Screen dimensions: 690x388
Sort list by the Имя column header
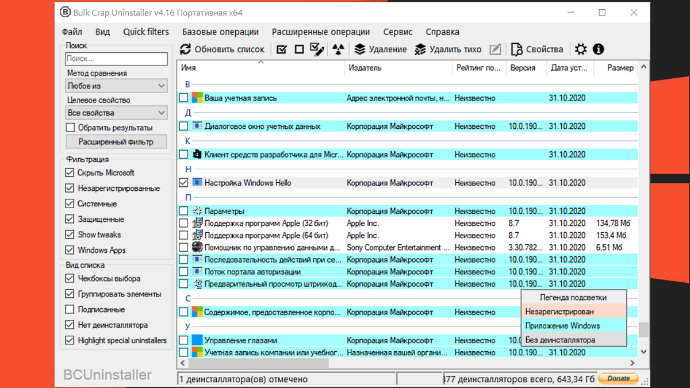pyautogui.click(x=260, y=68)
